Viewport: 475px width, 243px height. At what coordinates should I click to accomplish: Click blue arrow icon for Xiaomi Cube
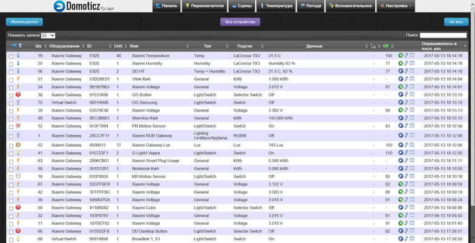pyautogui.click(x=400, y=207)
